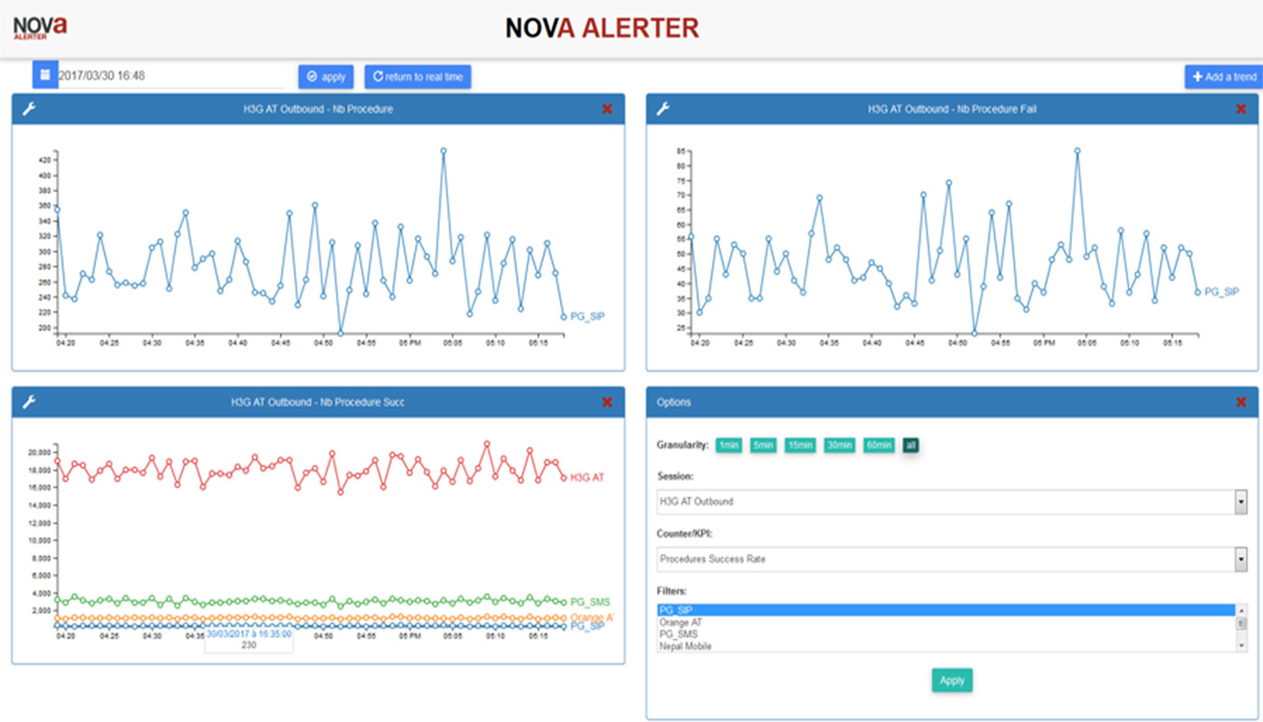Select the 'all' granularity option
This screenshot has width=1263, height=722.
point(911,445)
